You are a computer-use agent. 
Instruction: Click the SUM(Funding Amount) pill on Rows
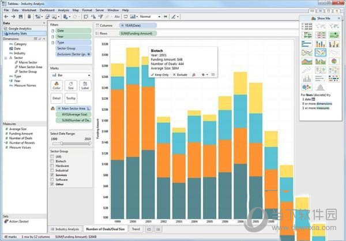(138, 33)
